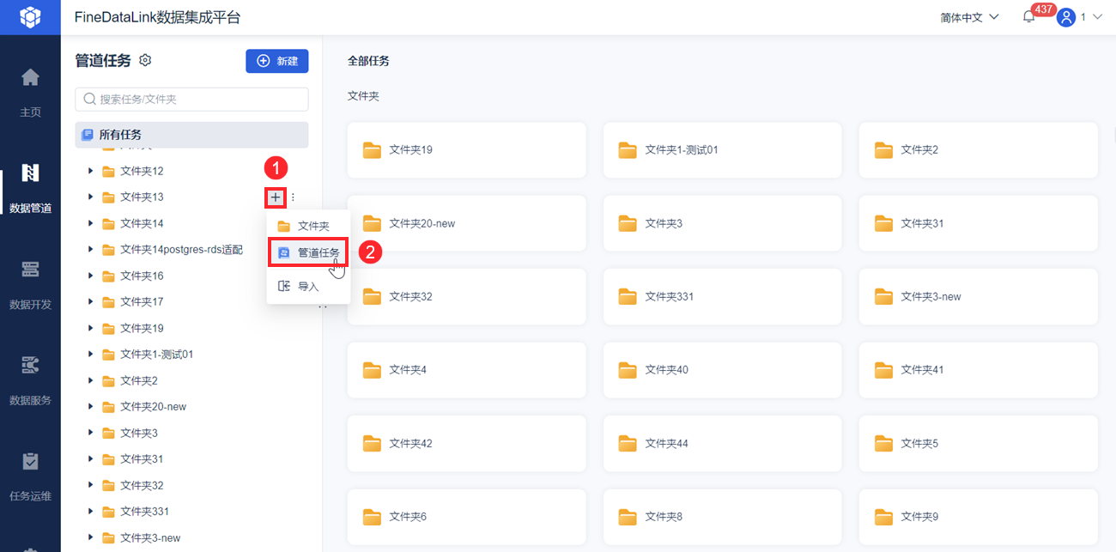Click folder icon on 文件夹31 card
1116x552 pixels.
click(x=884, y=223)
